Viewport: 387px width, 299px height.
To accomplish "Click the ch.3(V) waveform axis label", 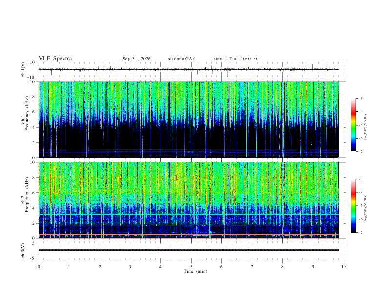I will (23, 251).
